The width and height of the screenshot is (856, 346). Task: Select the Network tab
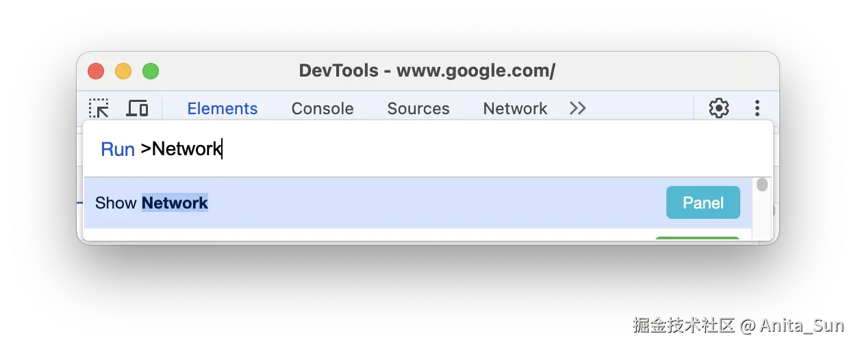tap(515, 108)
